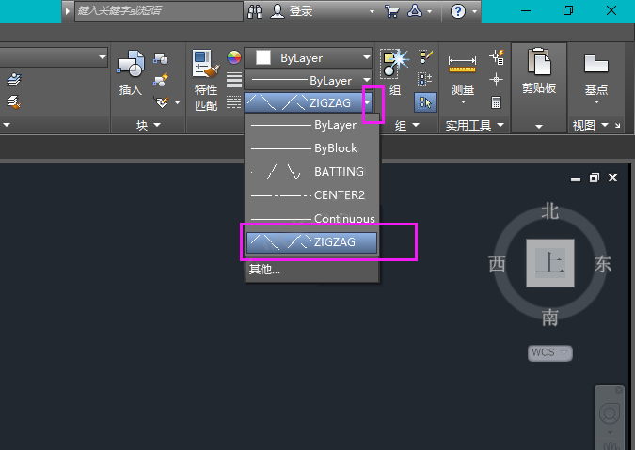Click the Top (上) face of ViewCube

click(550, 263)
